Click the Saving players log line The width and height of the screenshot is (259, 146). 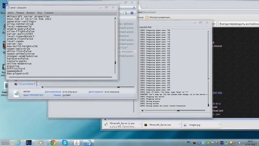point(150,101)
